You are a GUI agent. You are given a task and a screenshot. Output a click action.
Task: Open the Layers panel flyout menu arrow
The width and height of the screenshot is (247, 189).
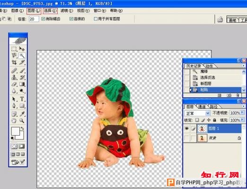(x=244, y=106)
